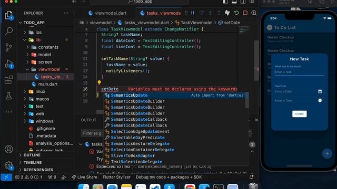Open the calendar date picker in simulator
This screenshot has height=189, width=337.
coord(320,91)
